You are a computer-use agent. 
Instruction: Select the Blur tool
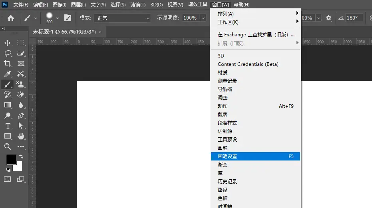tap(21, 105)
